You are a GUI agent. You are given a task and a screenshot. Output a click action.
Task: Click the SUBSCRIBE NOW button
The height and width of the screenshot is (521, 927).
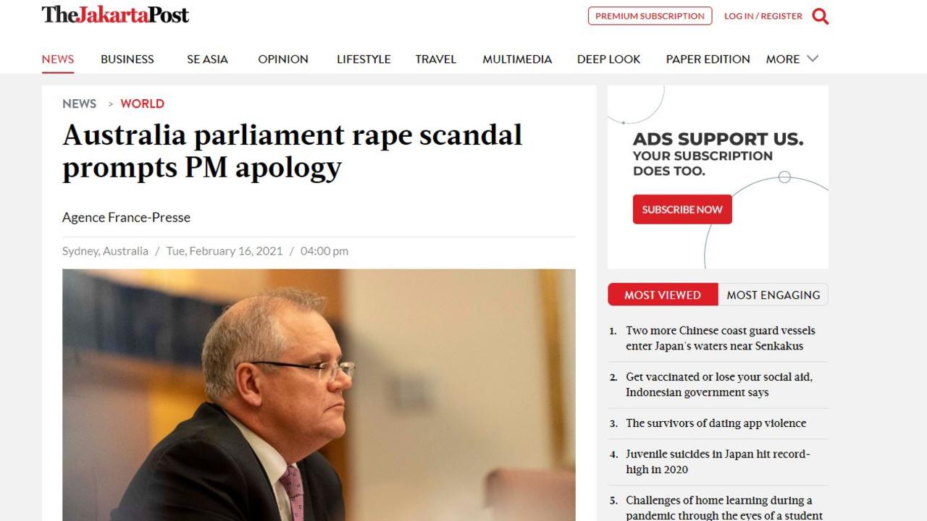pos(682,209)
